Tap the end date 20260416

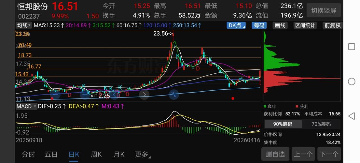pos(247,140)
